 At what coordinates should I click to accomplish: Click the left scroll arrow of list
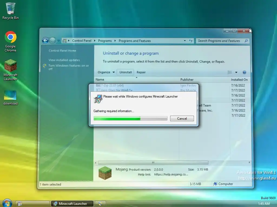click(95, 163)
